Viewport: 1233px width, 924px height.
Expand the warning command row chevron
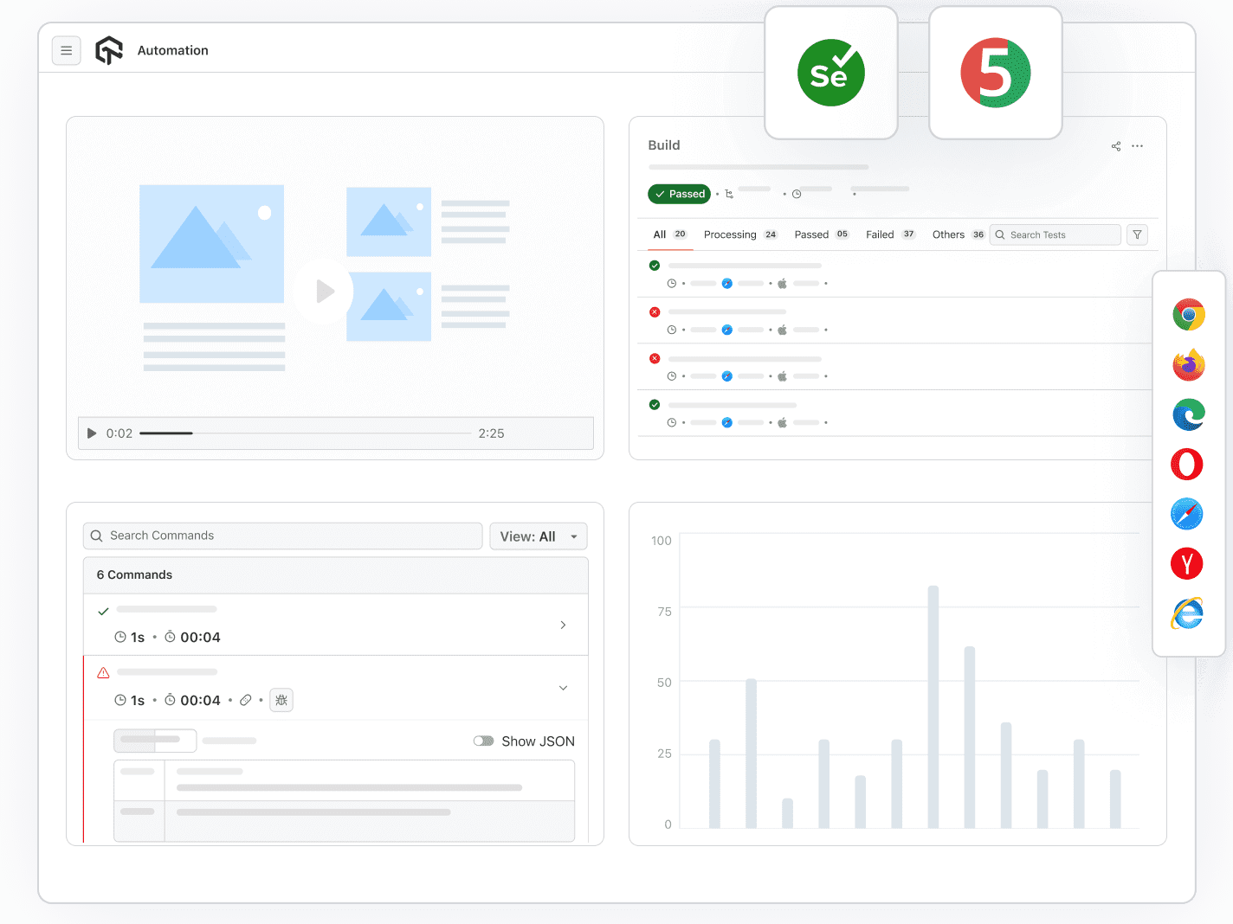click(x=563, y=688)
